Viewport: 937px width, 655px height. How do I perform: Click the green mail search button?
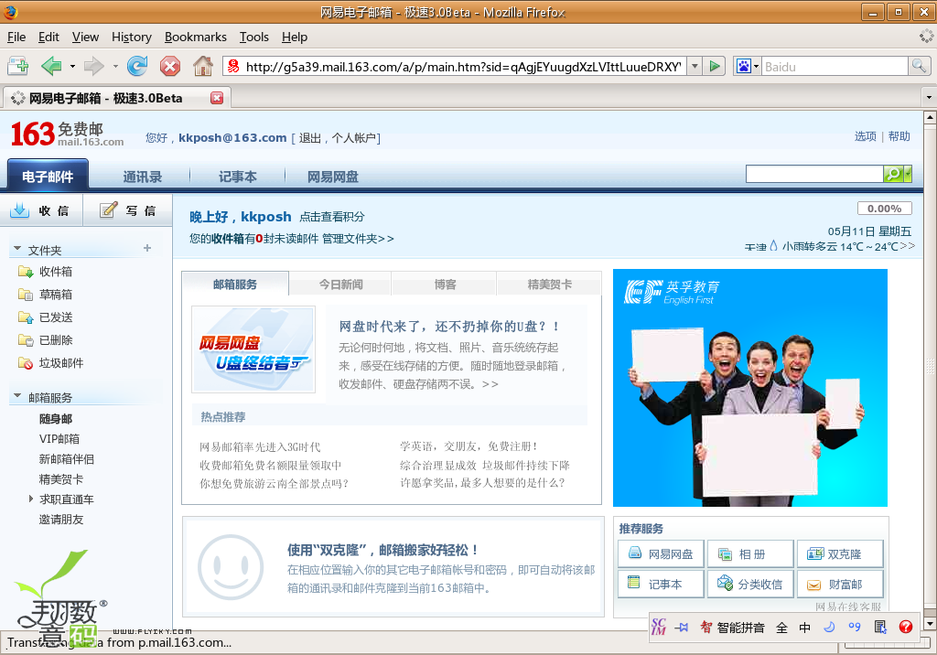(x=893, y=174)
